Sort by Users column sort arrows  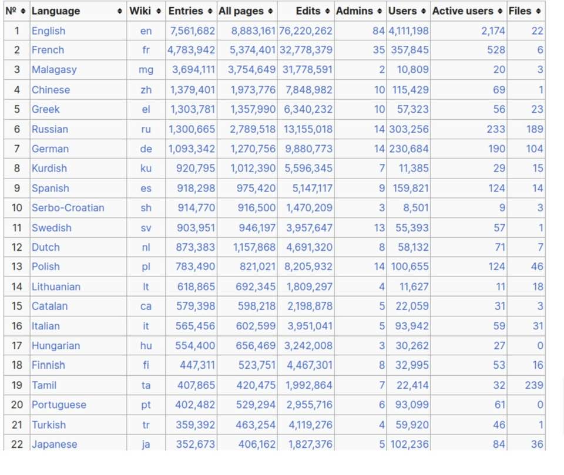(x=424, y=11)
